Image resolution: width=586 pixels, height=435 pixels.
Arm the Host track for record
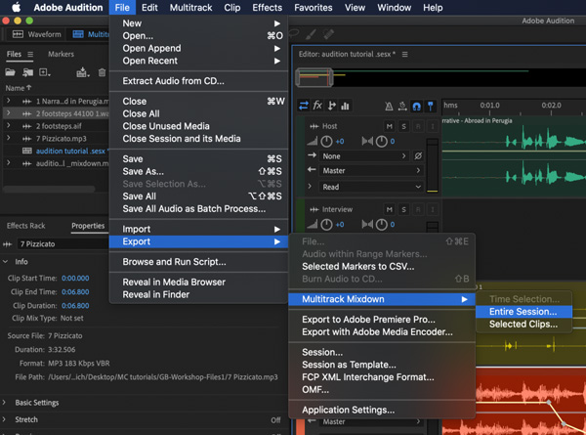point(418,126)
